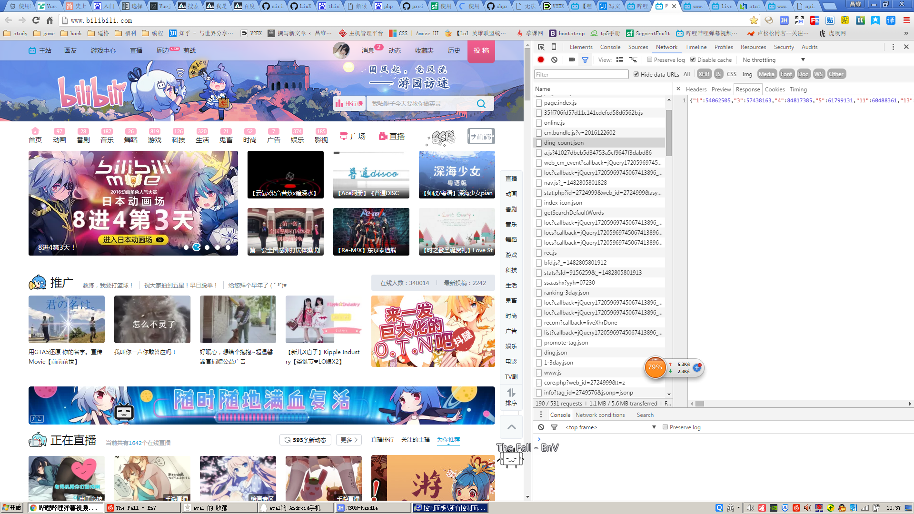Click the 手机端 mobile icon
The height and width of the screenshot is (514, 914).
(x=481, y=137)
